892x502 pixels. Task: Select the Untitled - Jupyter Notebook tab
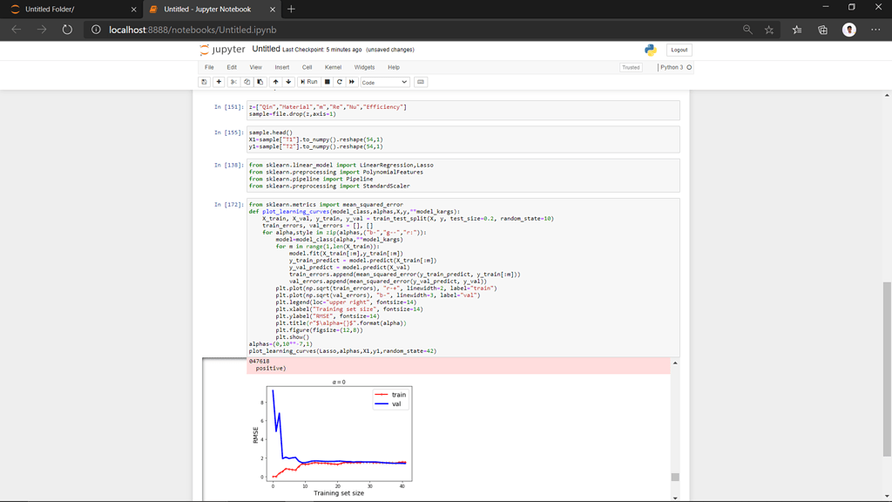[x=211, y=9]
